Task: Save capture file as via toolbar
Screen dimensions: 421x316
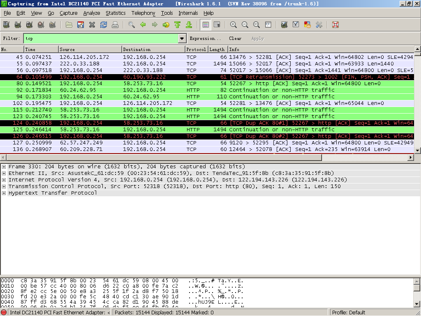Action: pos(81,25)
